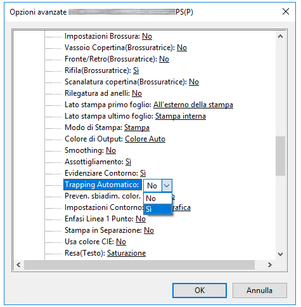Open Smoothing value No link

pyautogui.click(x=111, y=150)
